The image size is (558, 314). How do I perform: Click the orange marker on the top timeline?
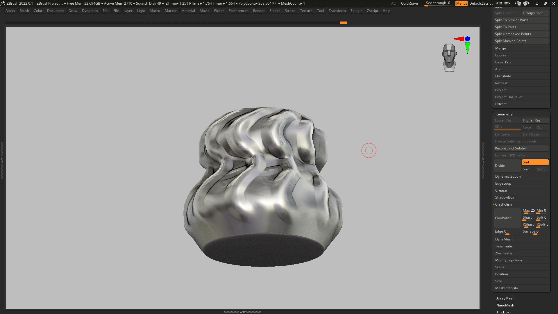[x=343, y=23]
